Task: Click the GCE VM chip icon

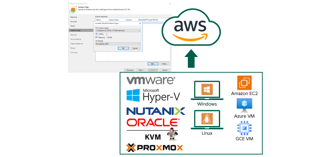Action: (244, 128)
